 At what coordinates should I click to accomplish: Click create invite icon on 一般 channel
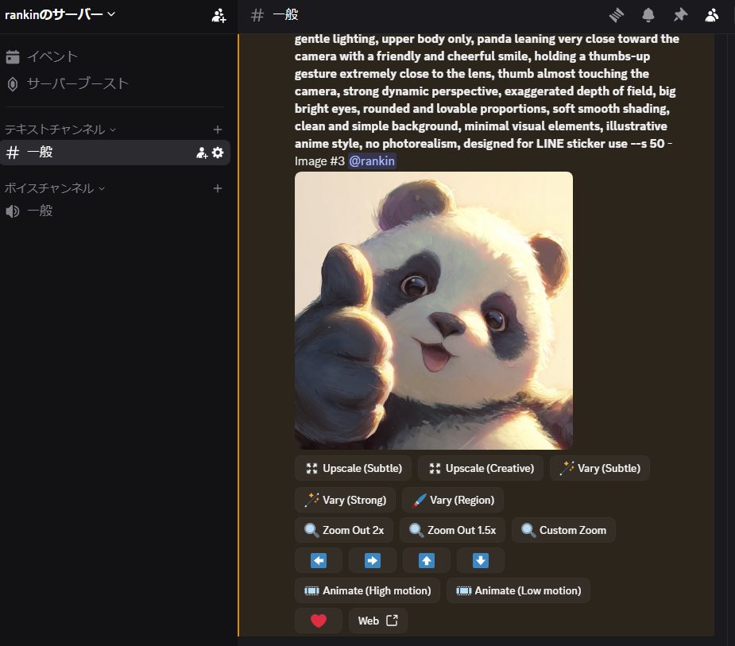click(202, 153)
